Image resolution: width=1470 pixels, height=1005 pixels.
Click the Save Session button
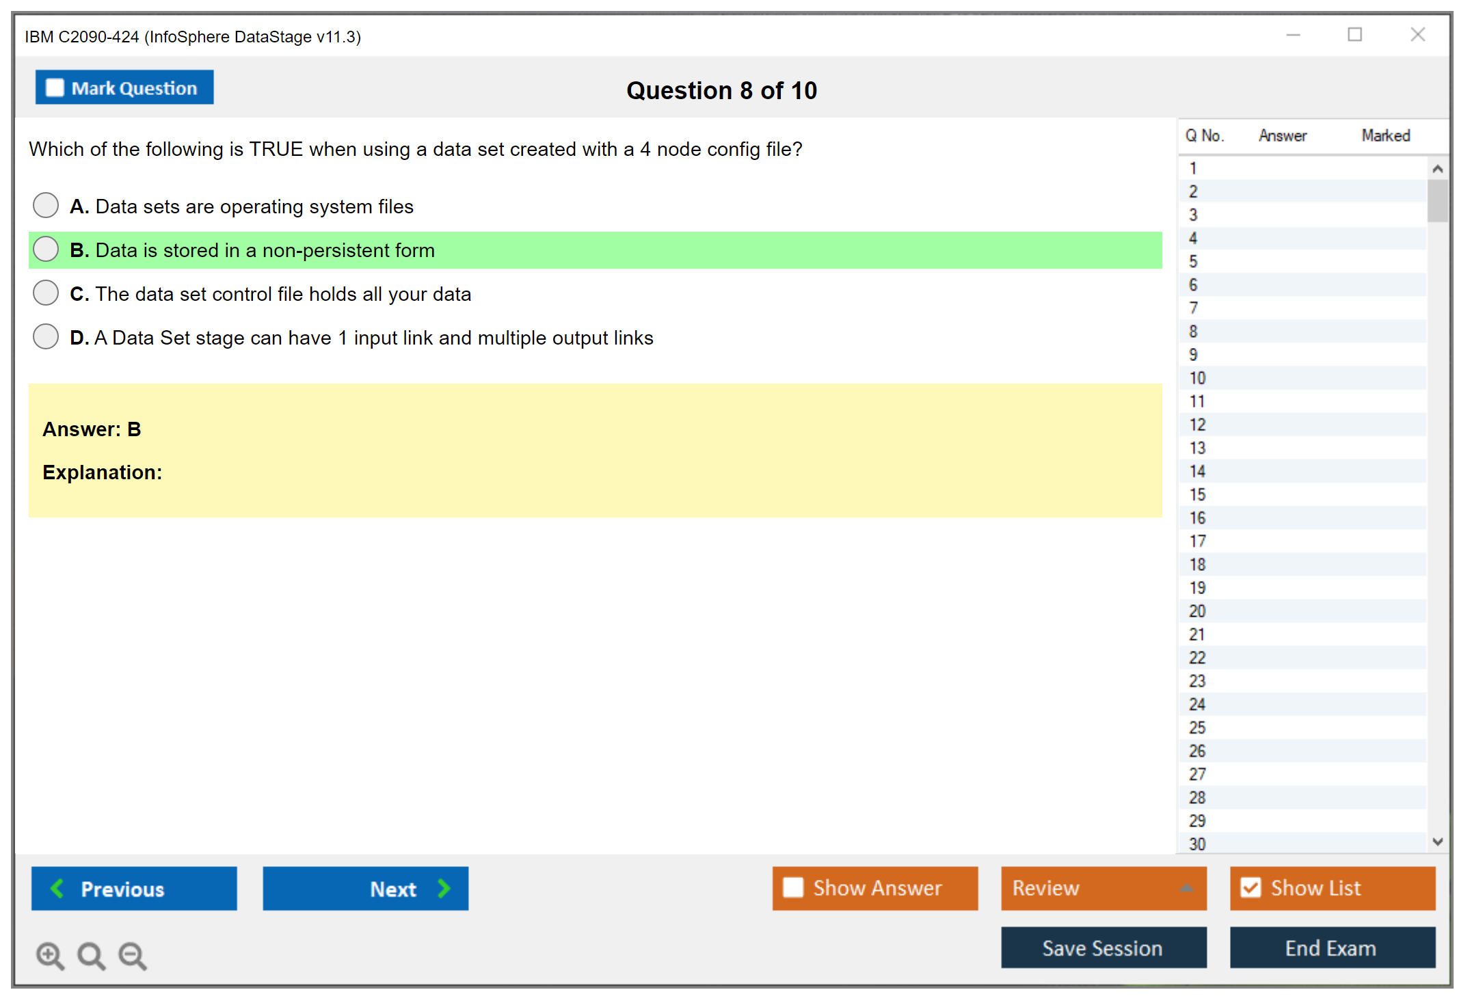tap(1103, 948)
